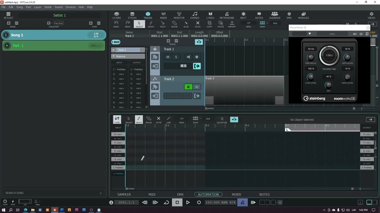Expand the Track 2 inspector section
Viewport: 380px width, 213px height.
[113, 50]
